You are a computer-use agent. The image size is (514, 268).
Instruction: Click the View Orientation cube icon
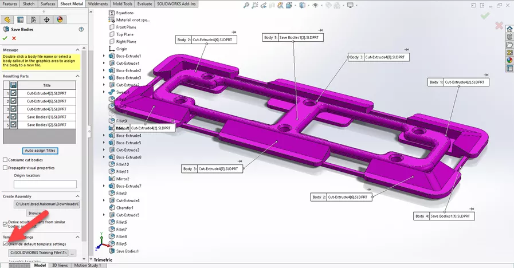click(289, 5)
